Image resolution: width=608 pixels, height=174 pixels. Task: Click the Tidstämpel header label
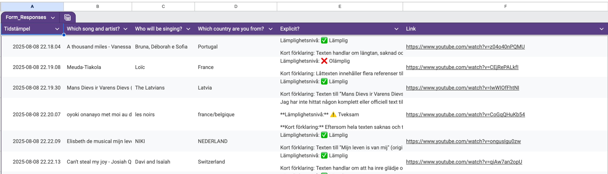[x=17, y=29]
